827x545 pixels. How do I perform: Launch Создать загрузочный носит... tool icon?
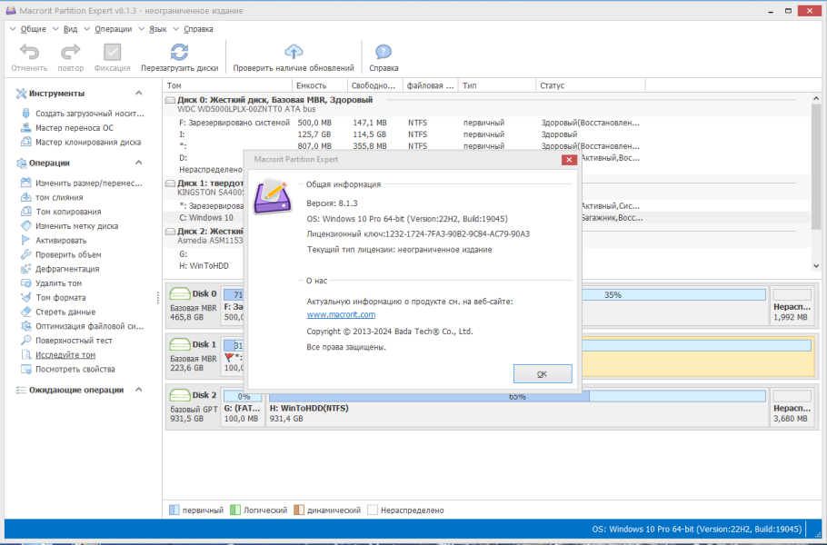coord(25,114)
